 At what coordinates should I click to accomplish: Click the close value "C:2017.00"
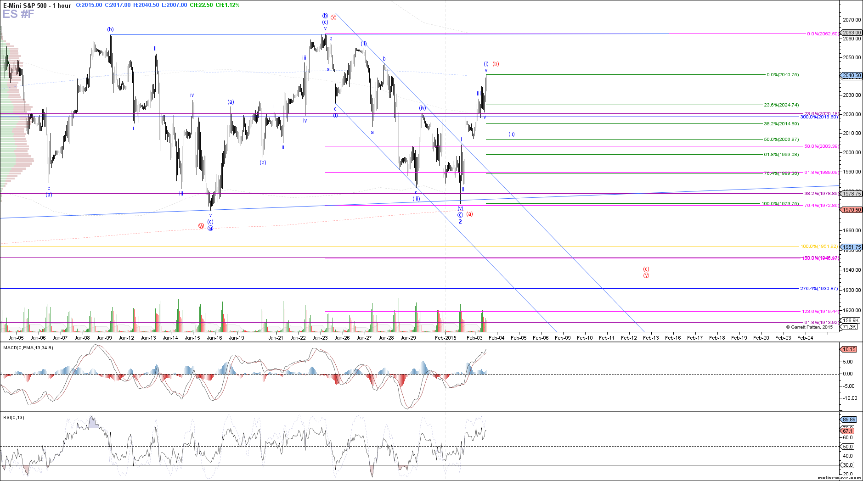(x=118, y=5)
